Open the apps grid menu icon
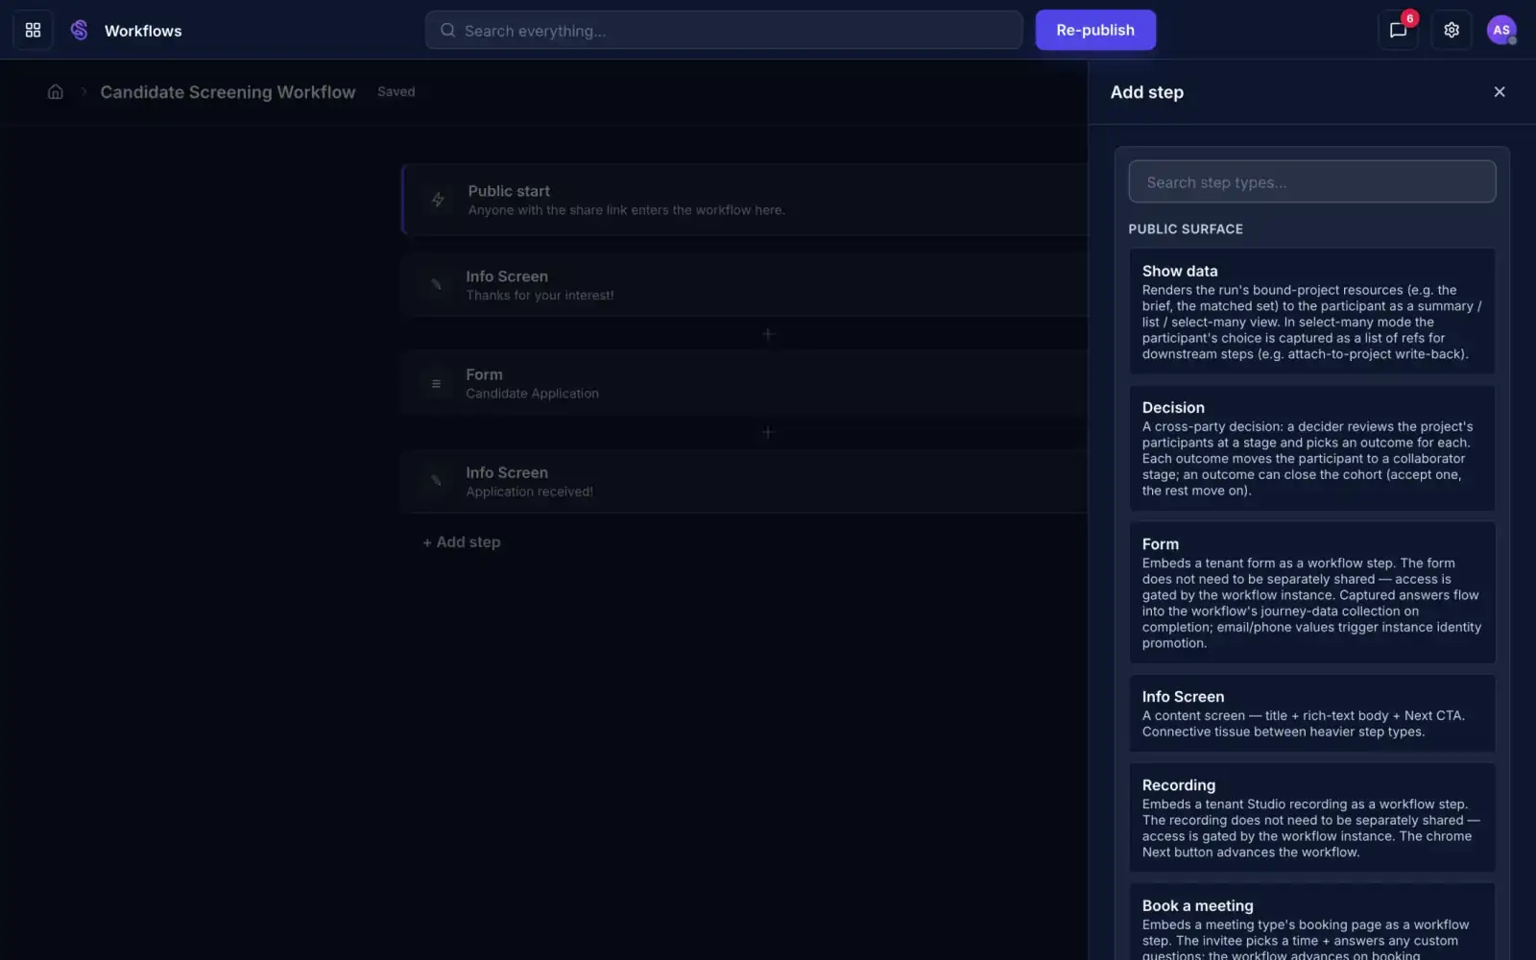1536x960 pixels. 33,30
